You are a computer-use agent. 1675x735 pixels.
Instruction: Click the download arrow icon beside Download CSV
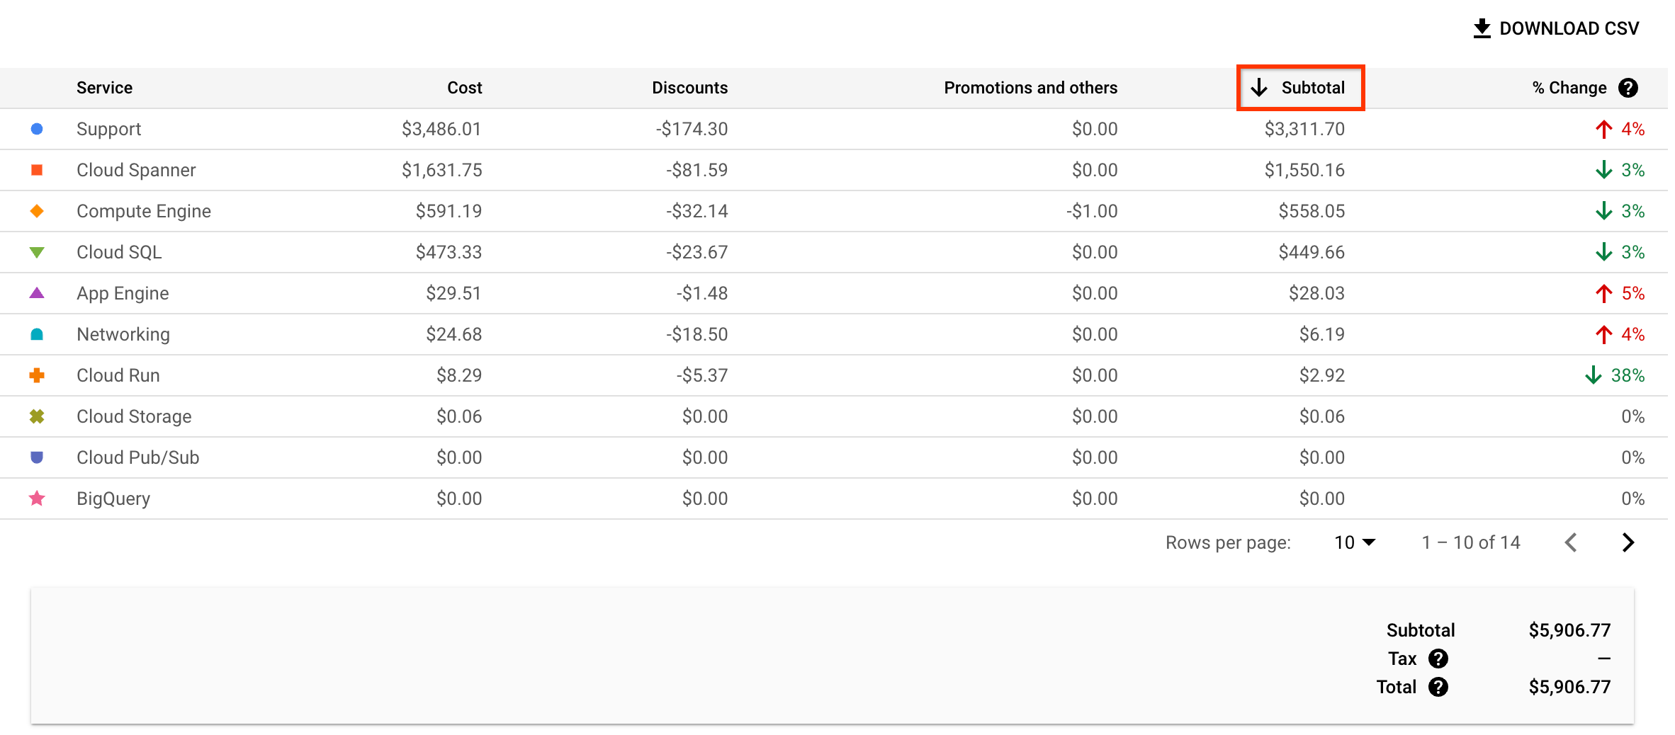pyautogui.click(x=1482, y=28)
